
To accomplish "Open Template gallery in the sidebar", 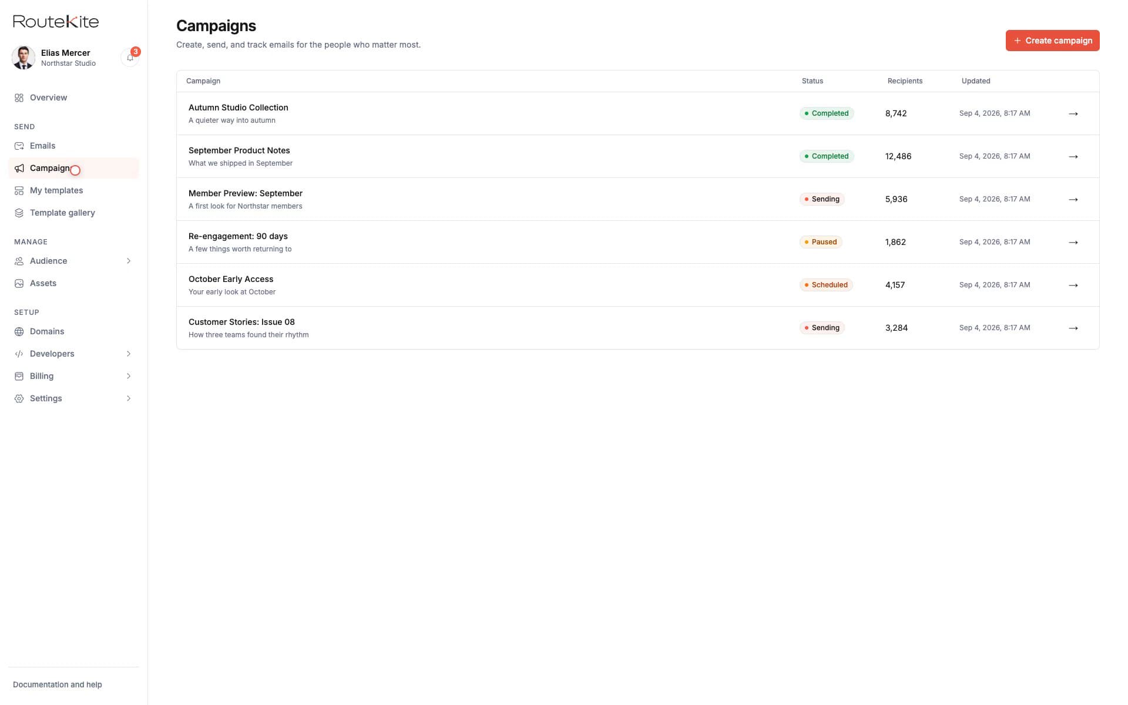I will [73, 213].
